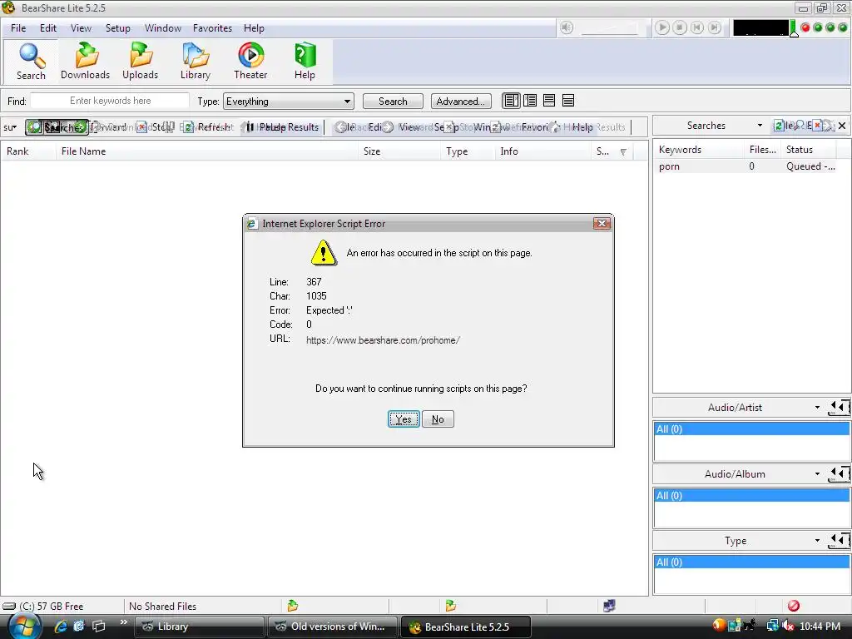Close the Internet Explorer Script Error dialog
The height and width of the screenshot is (639, 852).
point(602,223)
